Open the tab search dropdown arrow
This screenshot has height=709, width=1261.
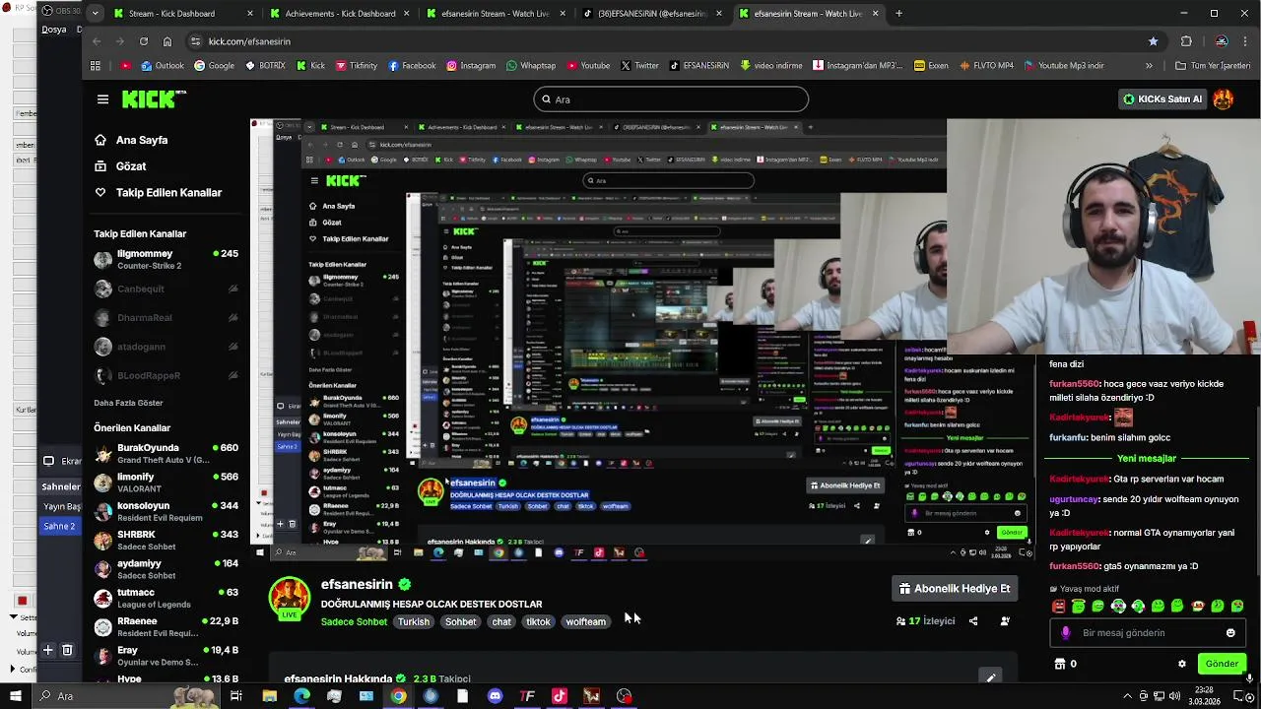tap(95, 14)
